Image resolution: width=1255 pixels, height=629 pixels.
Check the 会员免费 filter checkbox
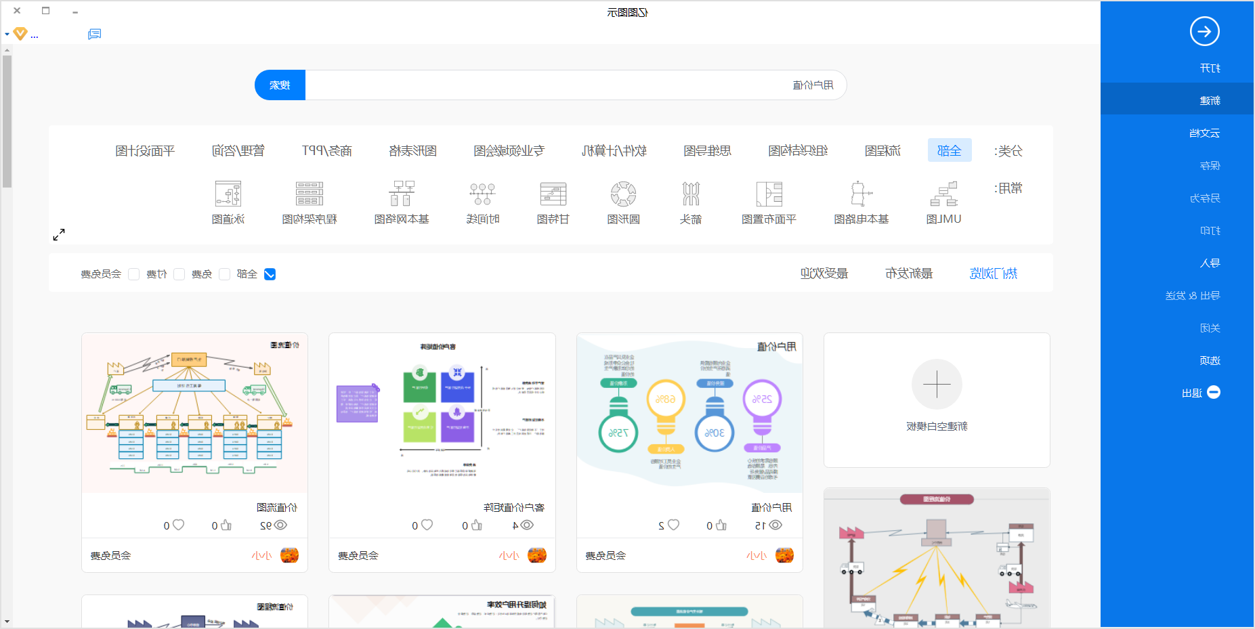pyautogui.click(x=133, y=274)
